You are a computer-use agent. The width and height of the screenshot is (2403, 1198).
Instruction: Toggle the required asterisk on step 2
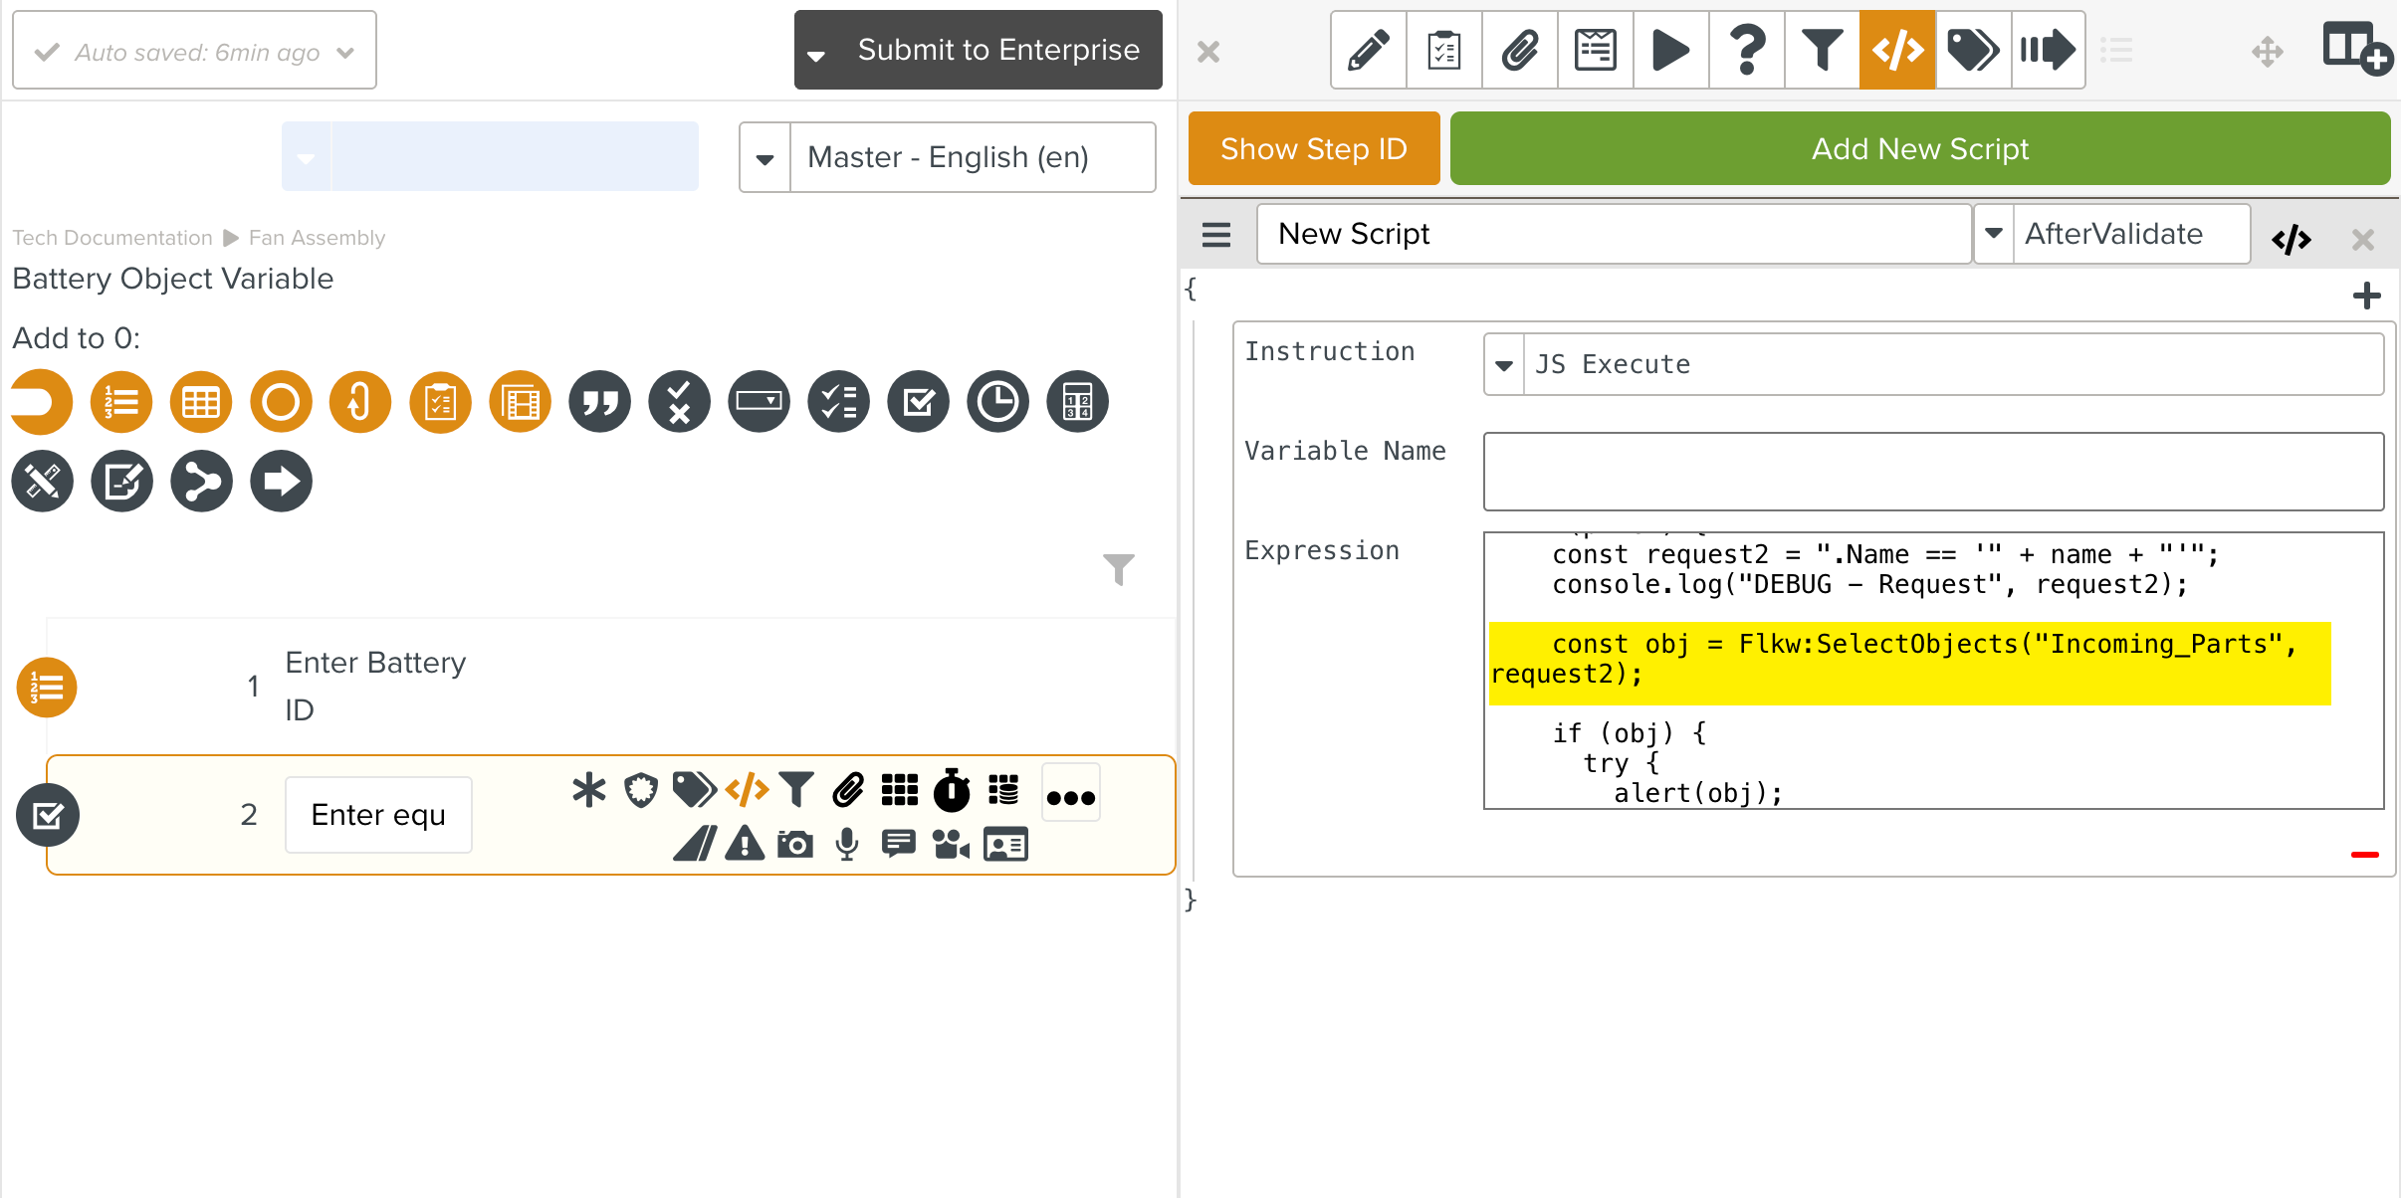(588, 790)
